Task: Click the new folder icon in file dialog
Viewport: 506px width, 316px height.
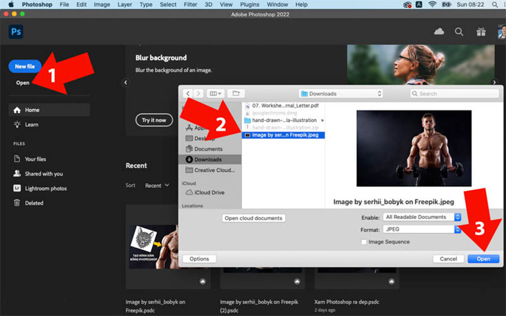Action: click(x=236, y=93)
